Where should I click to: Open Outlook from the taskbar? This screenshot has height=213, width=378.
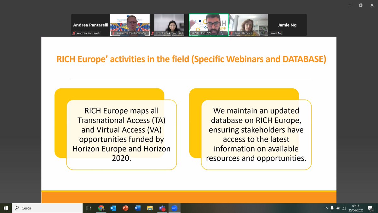[x=113, y=208]
